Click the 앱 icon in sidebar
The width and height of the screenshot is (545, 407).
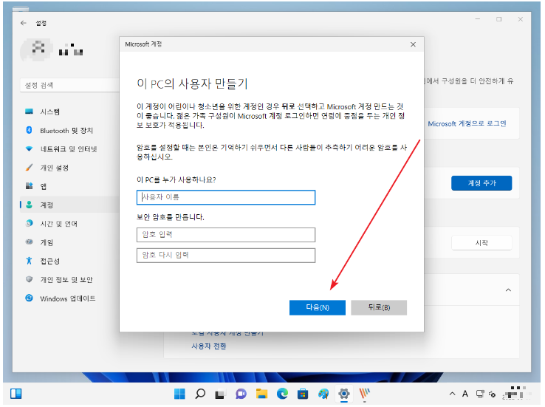coord(30,186)
